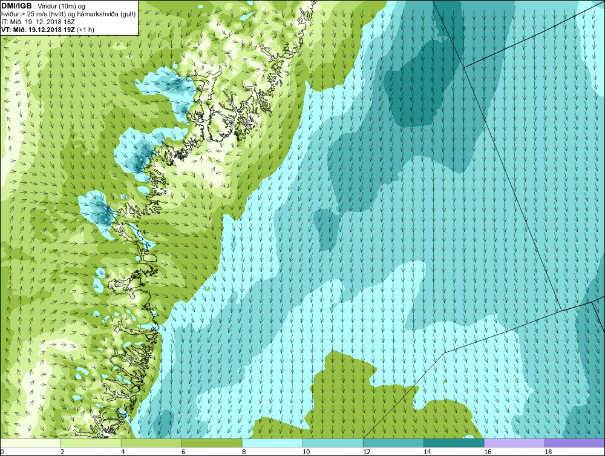This screenshot has height=456, width=605.
Task: Click the 'VT: Mið. 19.12.2018 19Z' line
Action: pyautogui.click(x=39, y=29)
